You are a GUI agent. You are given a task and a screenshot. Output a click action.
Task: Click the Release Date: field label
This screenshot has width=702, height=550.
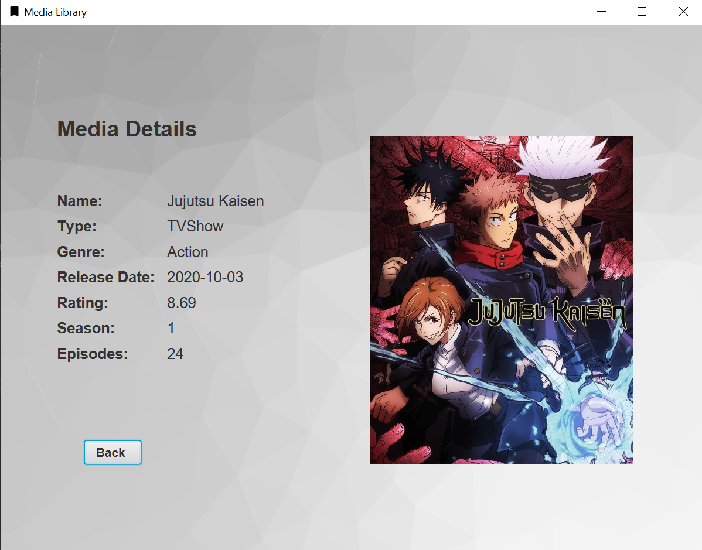(106, 277)
